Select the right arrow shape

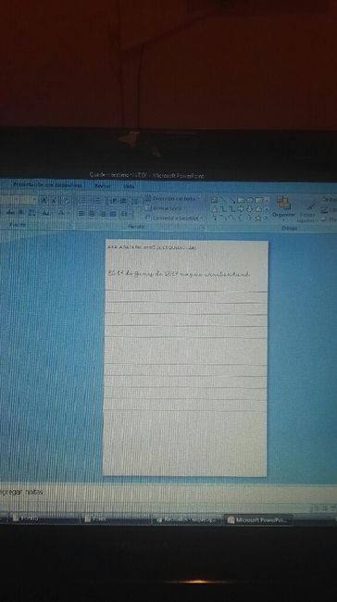pyautogui.click(x=241, y=209)
